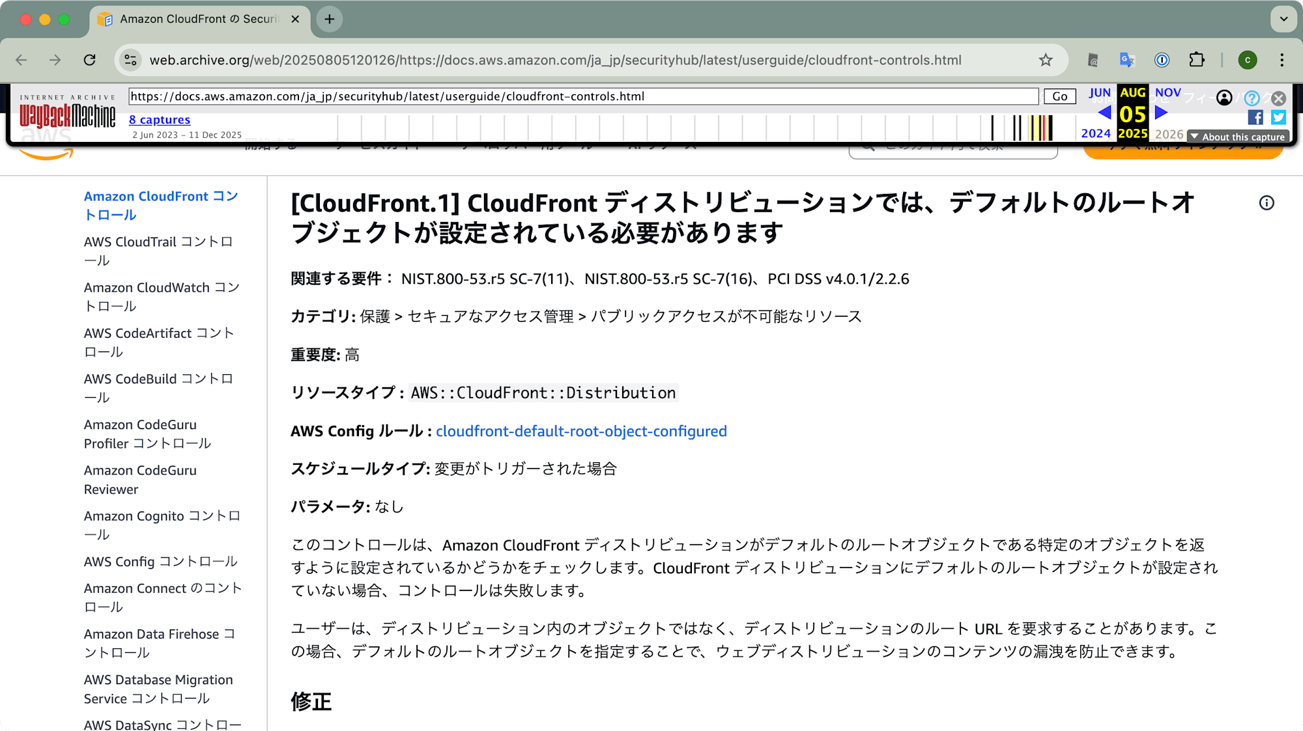The width and height of the screenshot is (1303, 731).
Task: Expand the tab search dropdown
Action: coord(1283,20)
